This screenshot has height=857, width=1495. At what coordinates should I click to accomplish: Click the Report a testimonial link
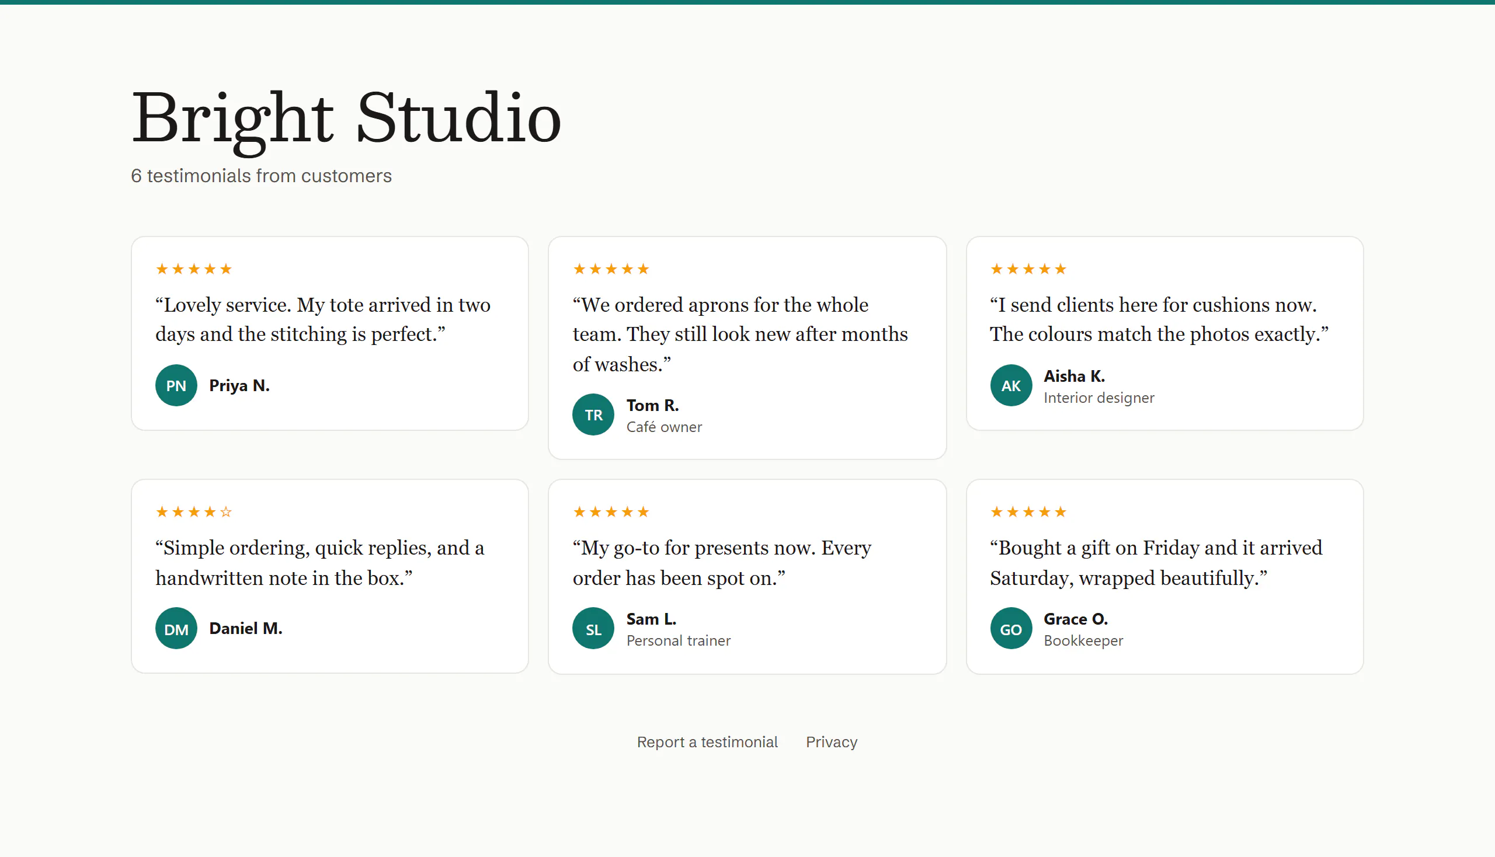pyautogui.click(x=707, y=741)
